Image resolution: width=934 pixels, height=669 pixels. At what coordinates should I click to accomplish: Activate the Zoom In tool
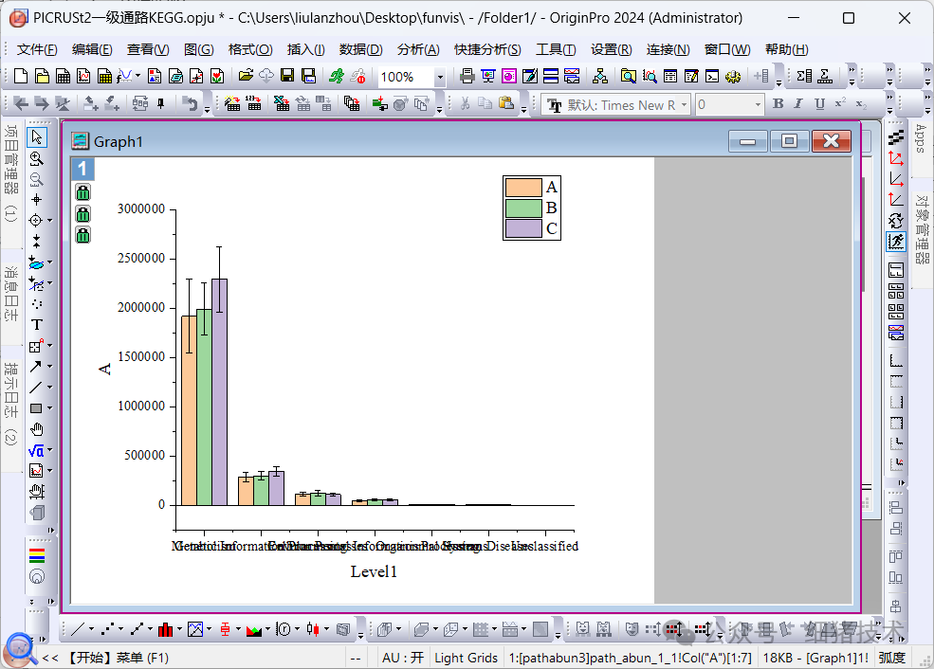[x=36, y=158]
